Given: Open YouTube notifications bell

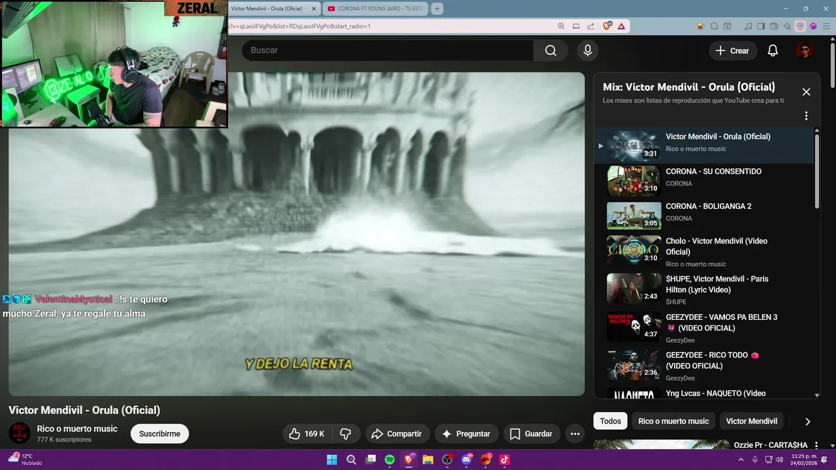Looking at the screenshot, I should point(773,50).
